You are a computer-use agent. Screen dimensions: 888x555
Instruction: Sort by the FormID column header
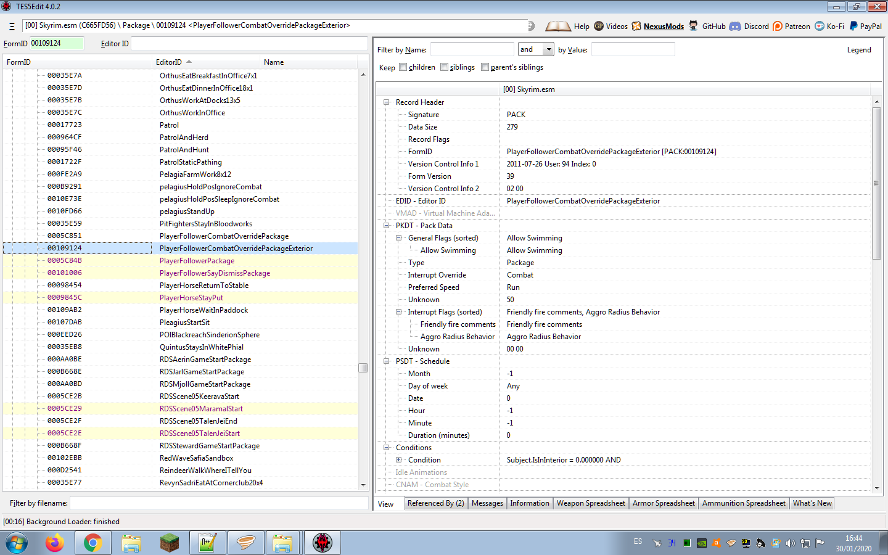point(77,62)
